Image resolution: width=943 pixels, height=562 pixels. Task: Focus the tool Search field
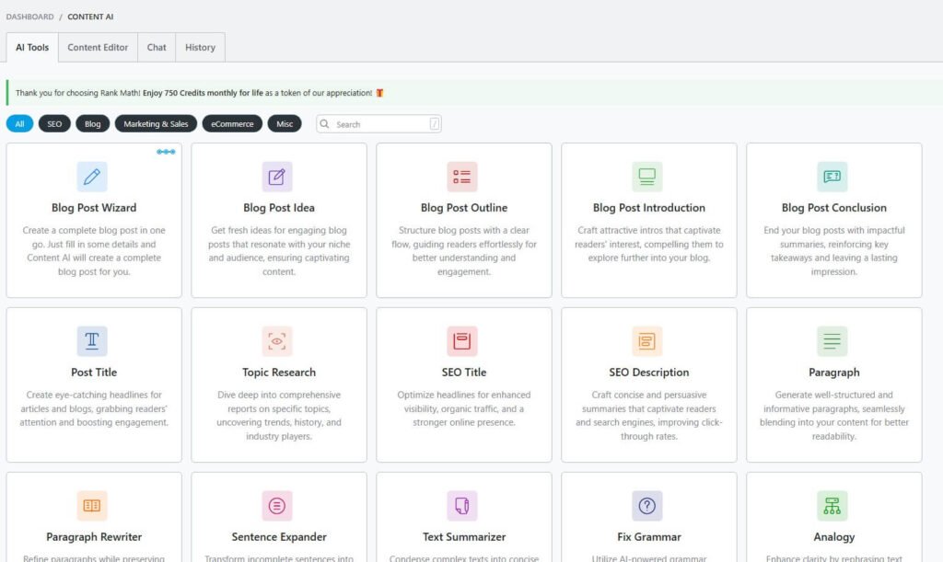click(378, 123)
